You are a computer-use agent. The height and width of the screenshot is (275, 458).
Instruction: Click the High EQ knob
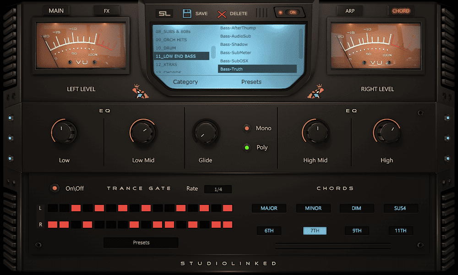[387, 132]
